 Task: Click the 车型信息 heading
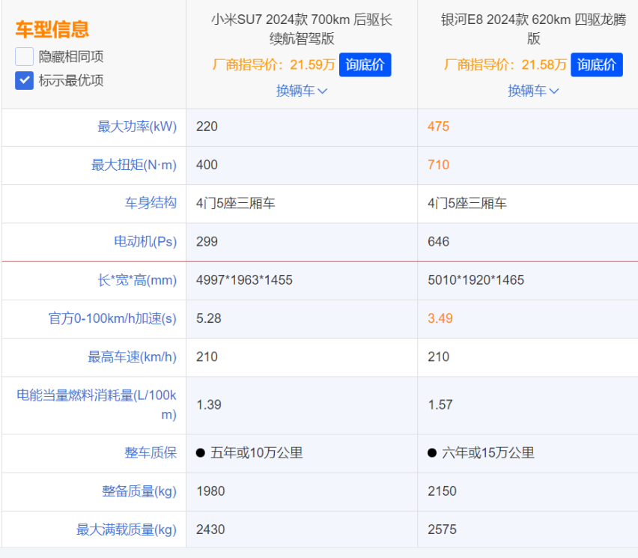(52, 29)
